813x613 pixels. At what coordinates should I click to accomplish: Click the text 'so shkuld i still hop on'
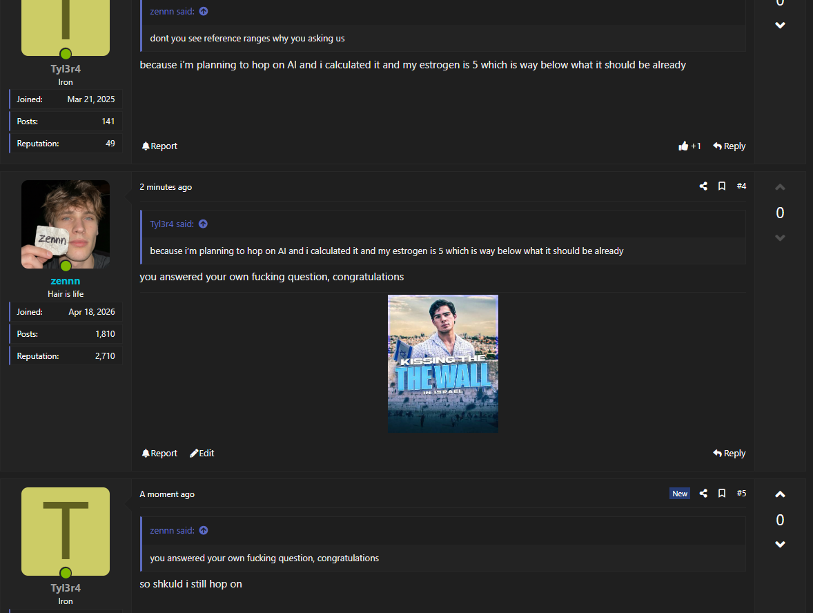tap(190, 584)
